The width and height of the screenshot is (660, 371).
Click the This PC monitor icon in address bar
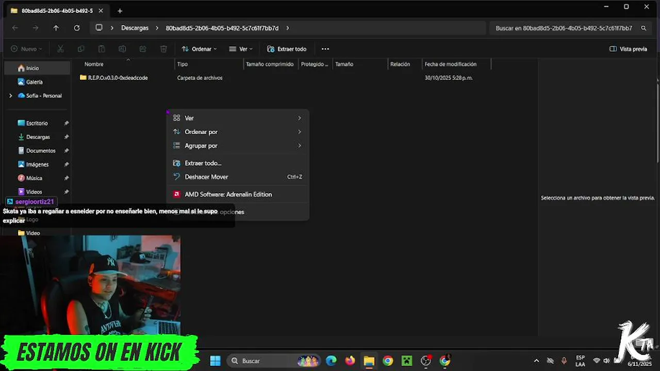(99, 28)
